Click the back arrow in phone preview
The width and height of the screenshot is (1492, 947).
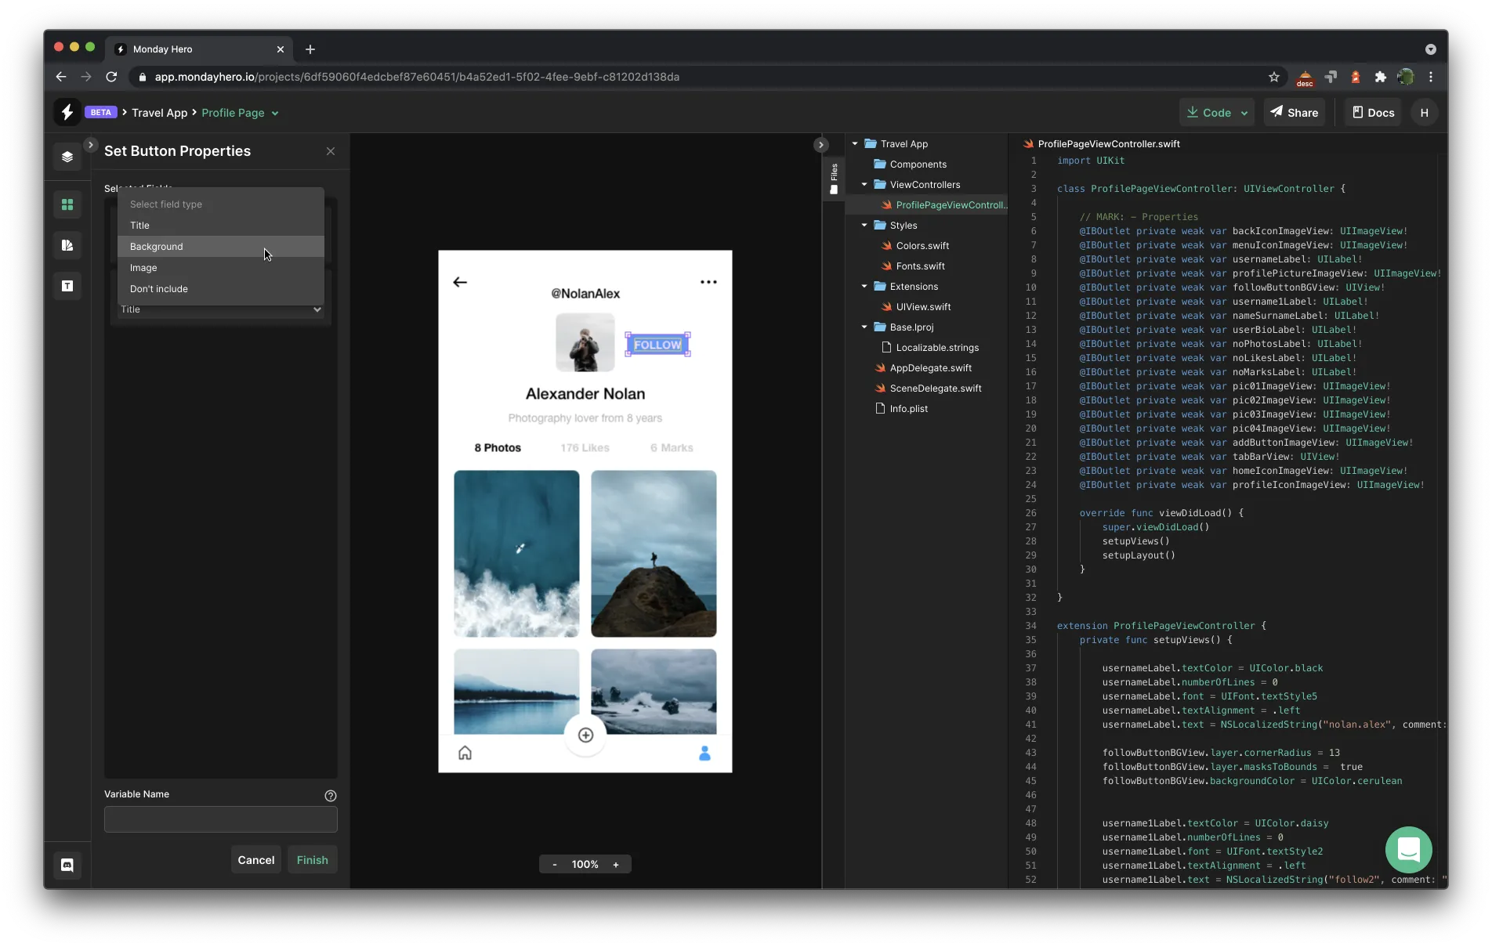pos(460,282)
